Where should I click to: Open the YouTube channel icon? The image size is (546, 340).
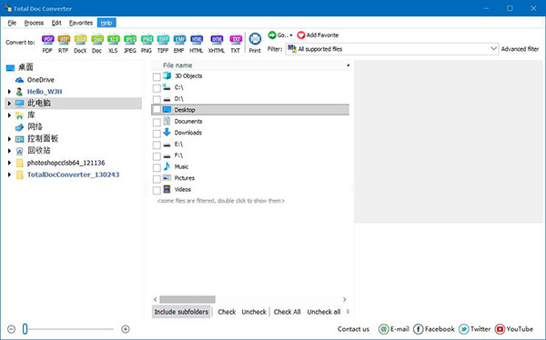(x=500, y=329)
